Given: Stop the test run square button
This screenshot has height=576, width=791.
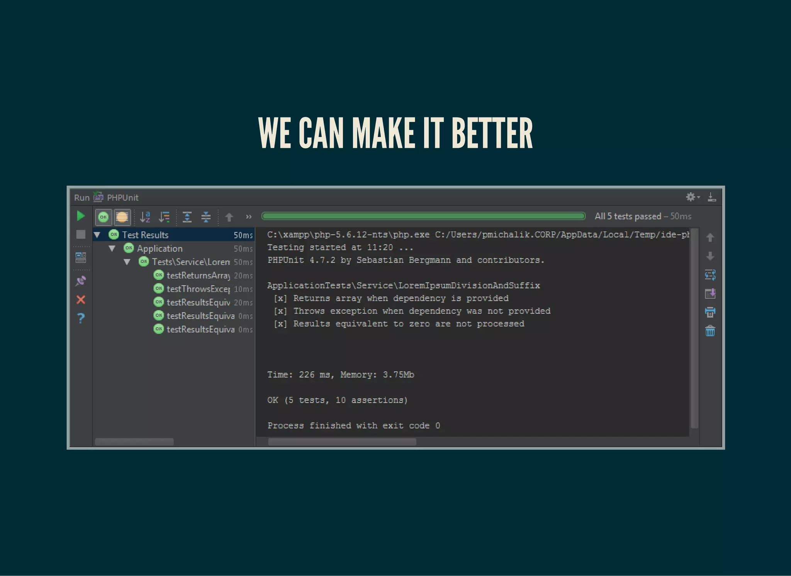Looking at the screenshot, I should coord(81,234).
